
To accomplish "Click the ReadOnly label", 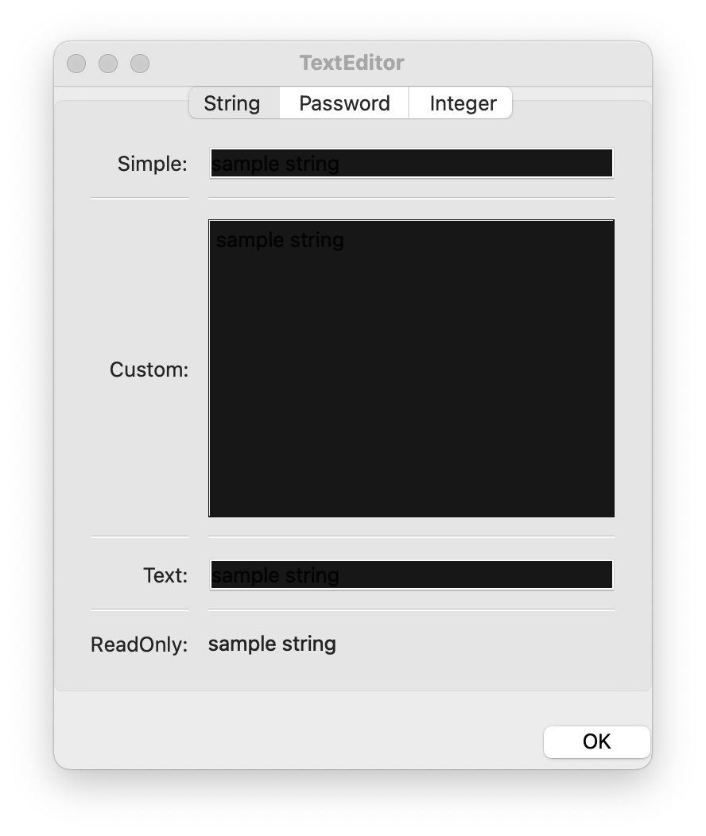I will pos(140,644).
